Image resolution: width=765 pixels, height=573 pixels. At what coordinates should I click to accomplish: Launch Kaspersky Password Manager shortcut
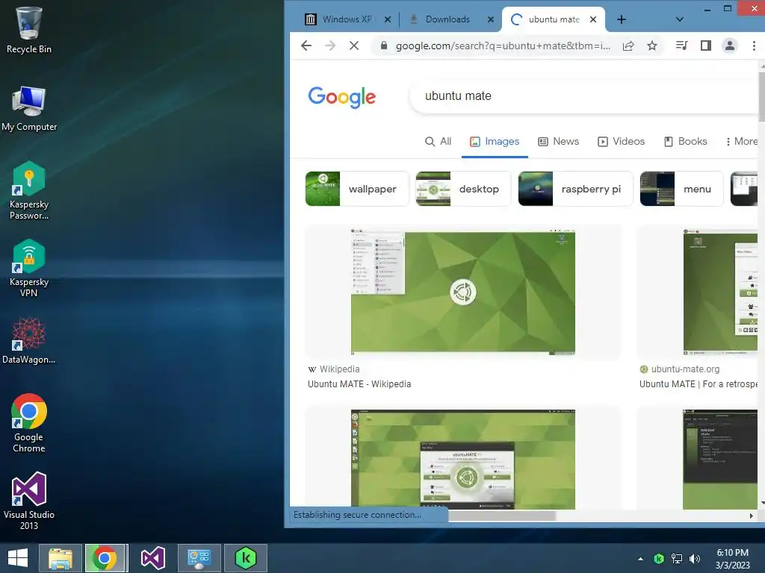[x=29, y=190]
